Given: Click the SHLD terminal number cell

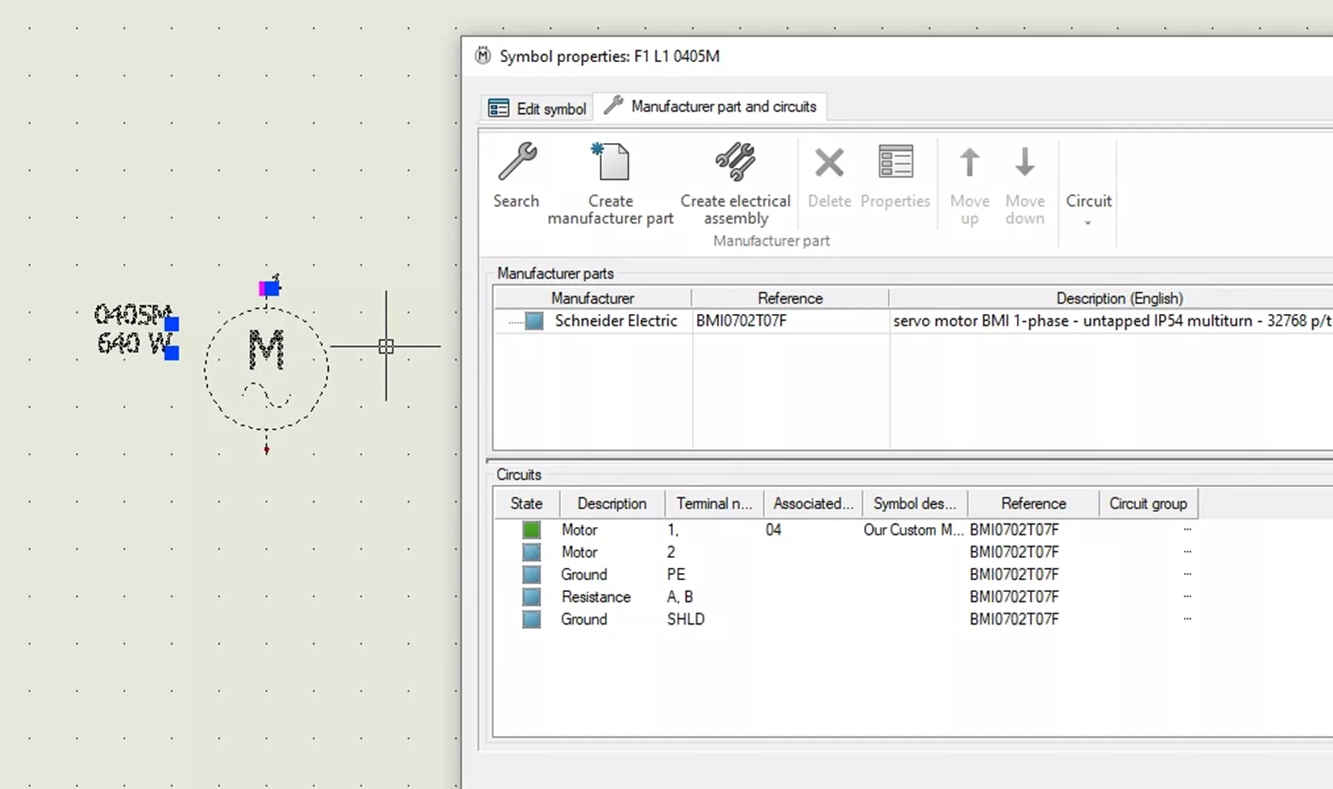Looking at the screenshot, I should pos(686,619).
